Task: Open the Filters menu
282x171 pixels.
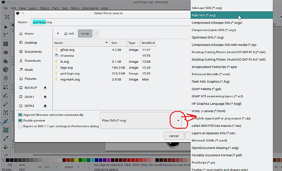Action: (75, 8)
